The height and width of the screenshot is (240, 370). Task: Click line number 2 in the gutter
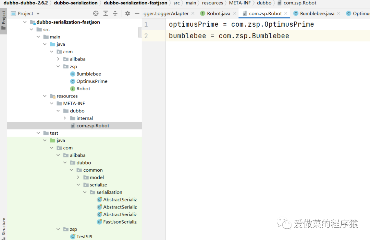146,36
